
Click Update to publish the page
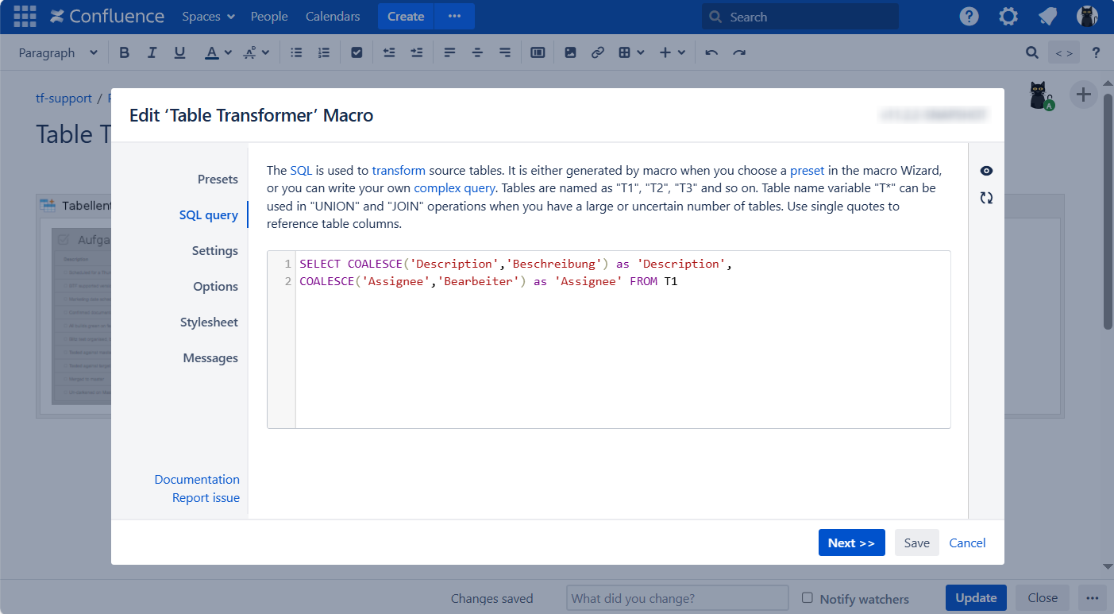pos(976,597)
